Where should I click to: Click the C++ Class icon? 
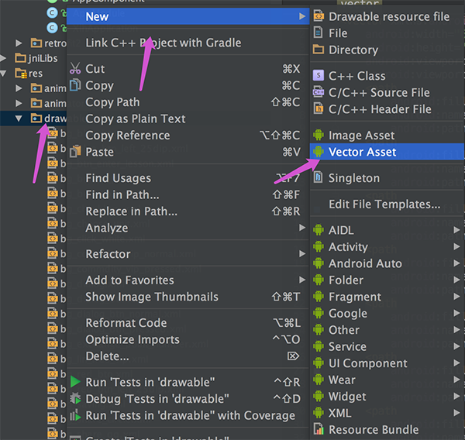pyautogui.click(x=319, y=75)
